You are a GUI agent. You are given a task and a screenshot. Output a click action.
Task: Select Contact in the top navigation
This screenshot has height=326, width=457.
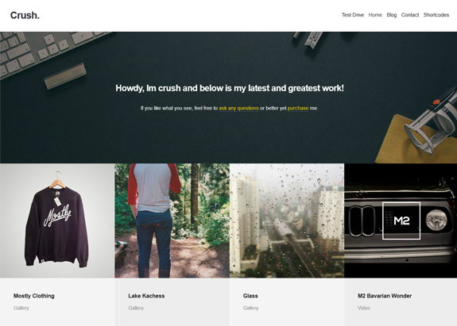410,15
